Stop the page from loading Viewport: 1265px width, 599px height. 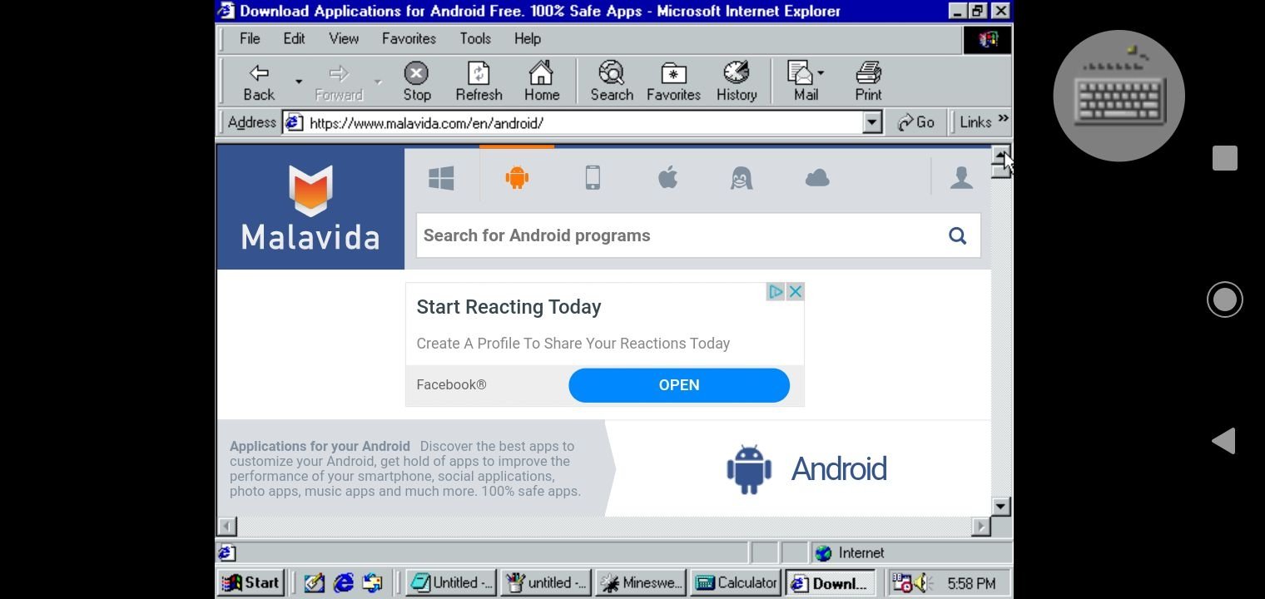(x=416, y=82)
